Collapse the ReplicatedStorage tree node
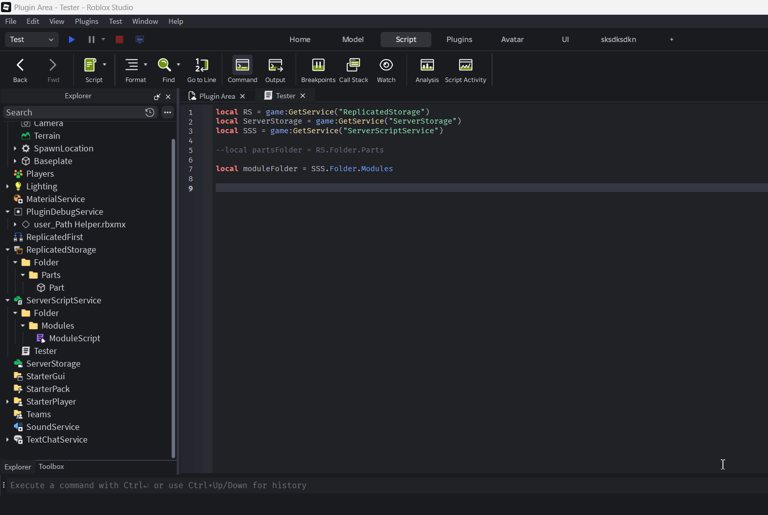This screenshot has height=515, width=768. click(x=8, y=250)
